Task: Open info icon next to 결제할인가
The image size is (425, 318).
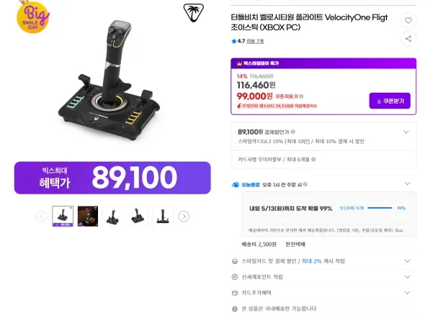Action: point(293,132)
